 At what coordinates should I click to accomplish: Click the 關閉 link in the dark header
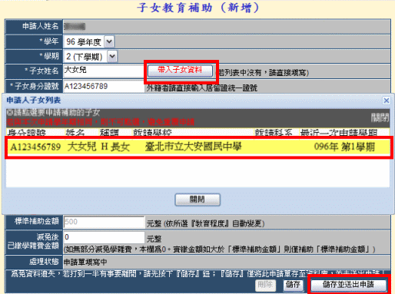click(x=380, y=117)
